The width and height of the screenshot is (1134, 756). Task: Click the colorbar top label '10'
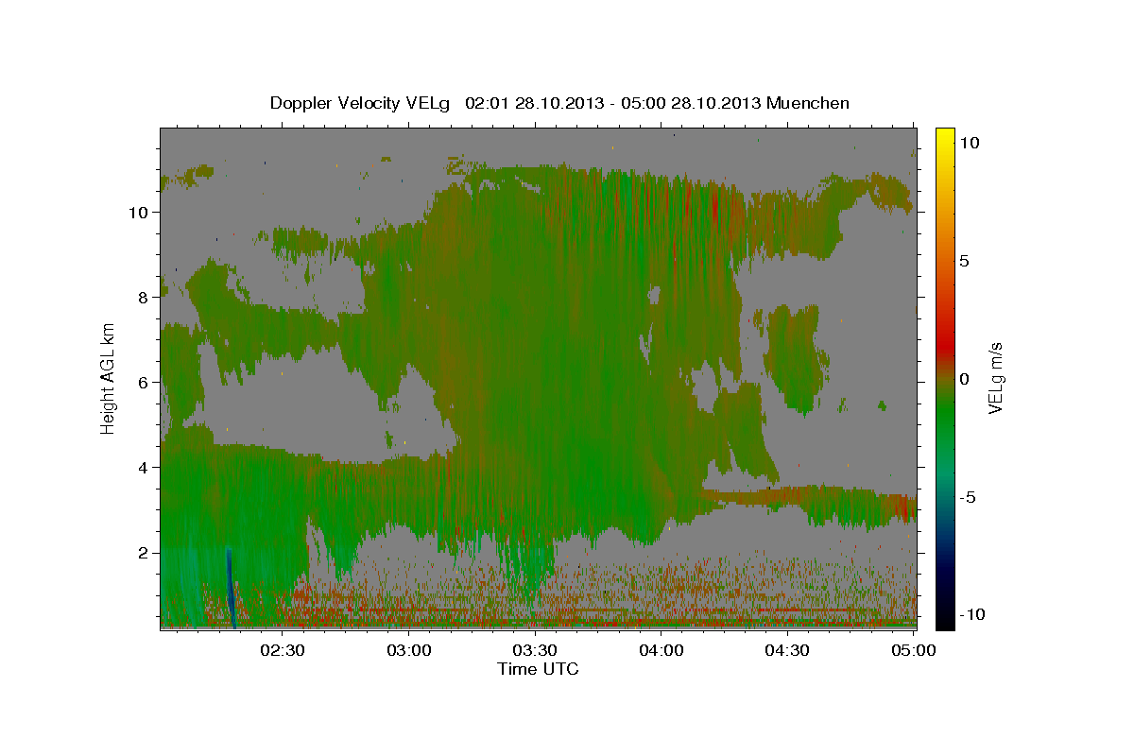coord(969,143)
